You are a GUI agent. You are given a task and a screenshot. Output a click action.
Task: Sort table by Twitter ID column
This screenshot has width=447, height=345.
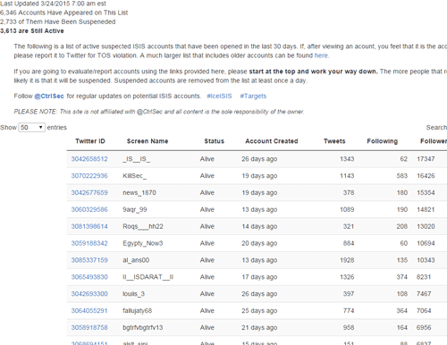(90, 141)
